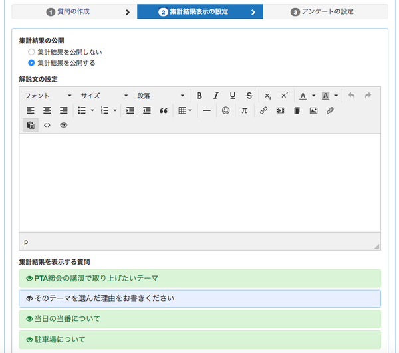Switch to アンケートの設定 step
Viewport: 399px width, 353px height.
(325, 12)
